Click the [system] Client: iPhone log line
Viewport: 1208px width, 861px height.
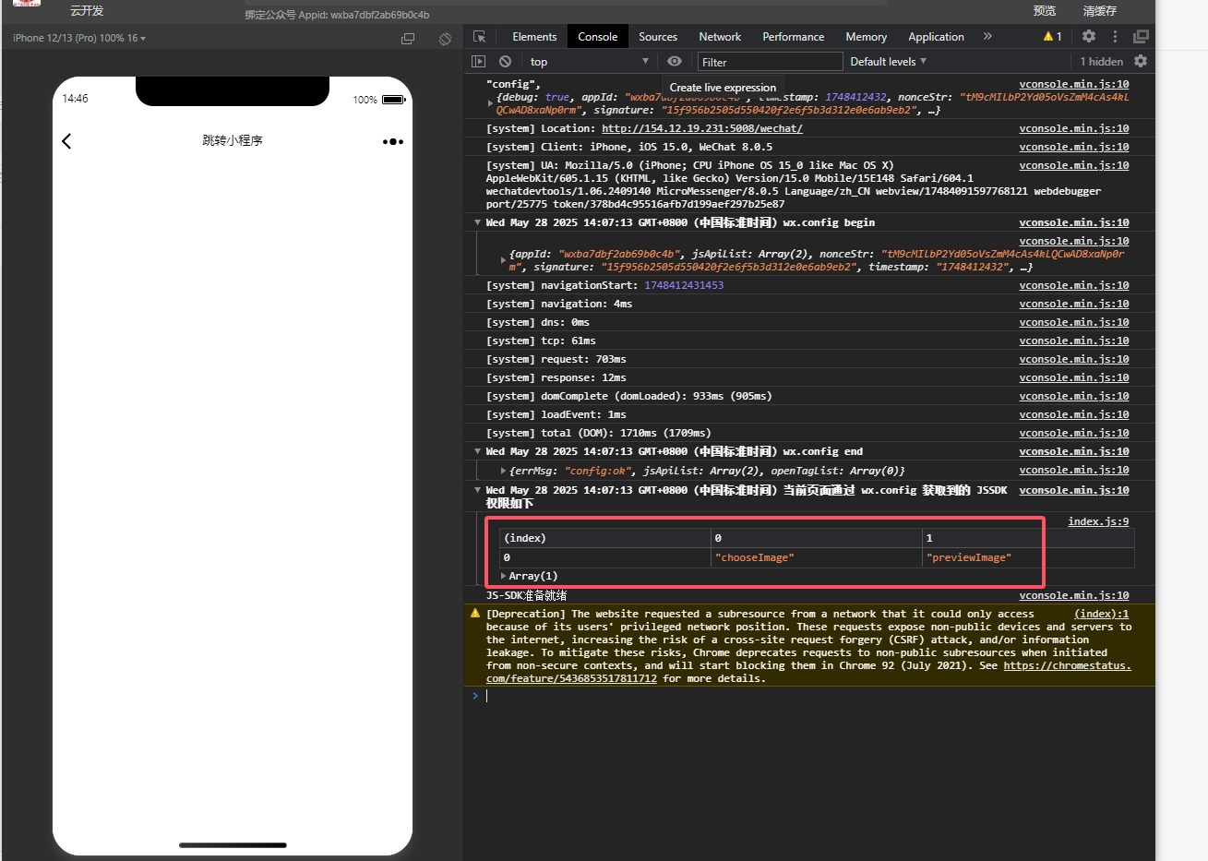coord(629,147)
